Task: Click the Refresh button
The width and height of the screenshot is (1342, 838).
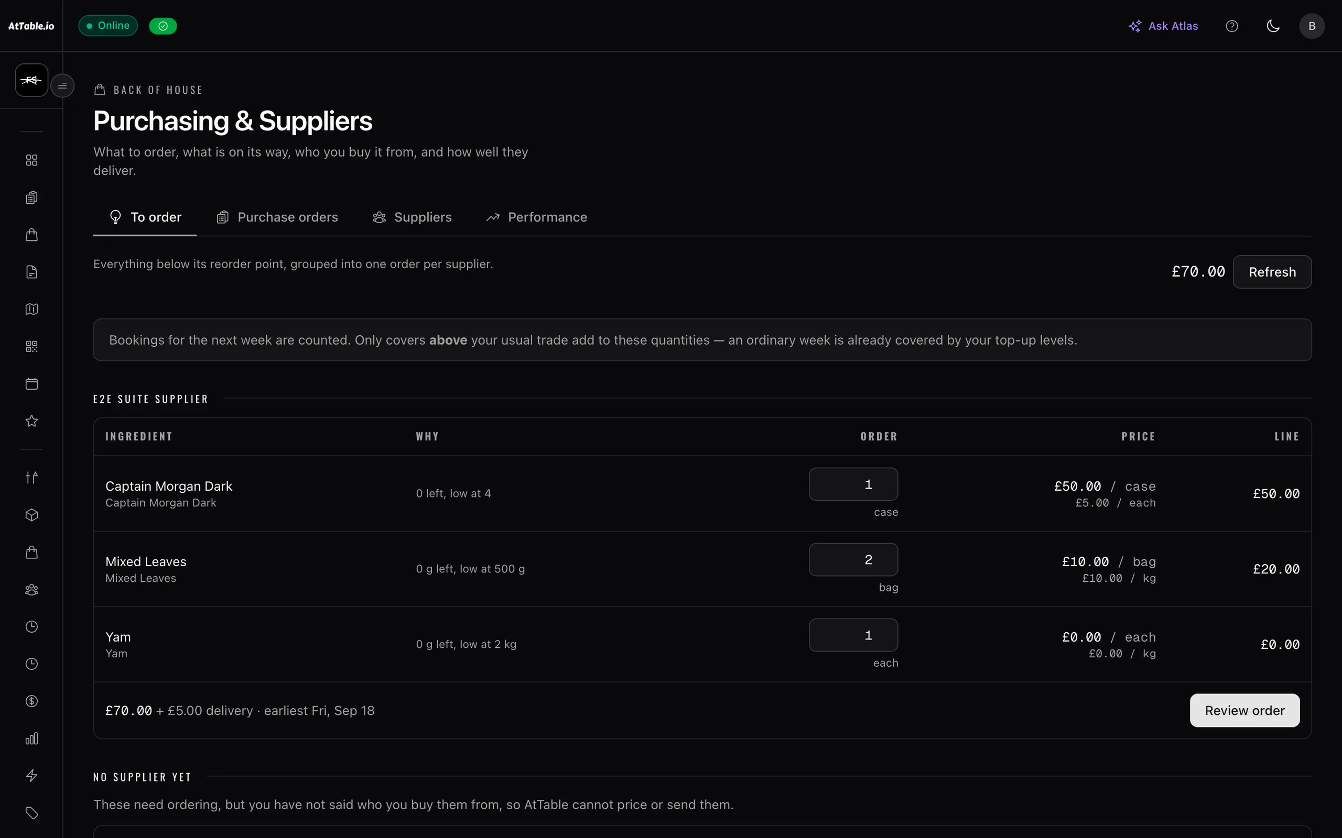Action: pos(1272,272)
